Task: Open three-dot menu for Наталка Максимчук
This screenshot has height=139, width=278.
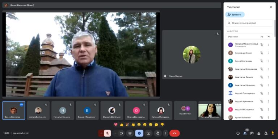Action: coord(269,45)
